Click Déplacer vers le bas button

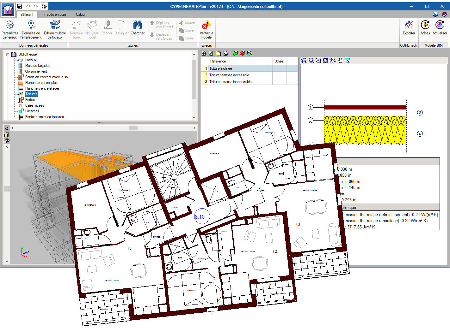coord(161,36)
